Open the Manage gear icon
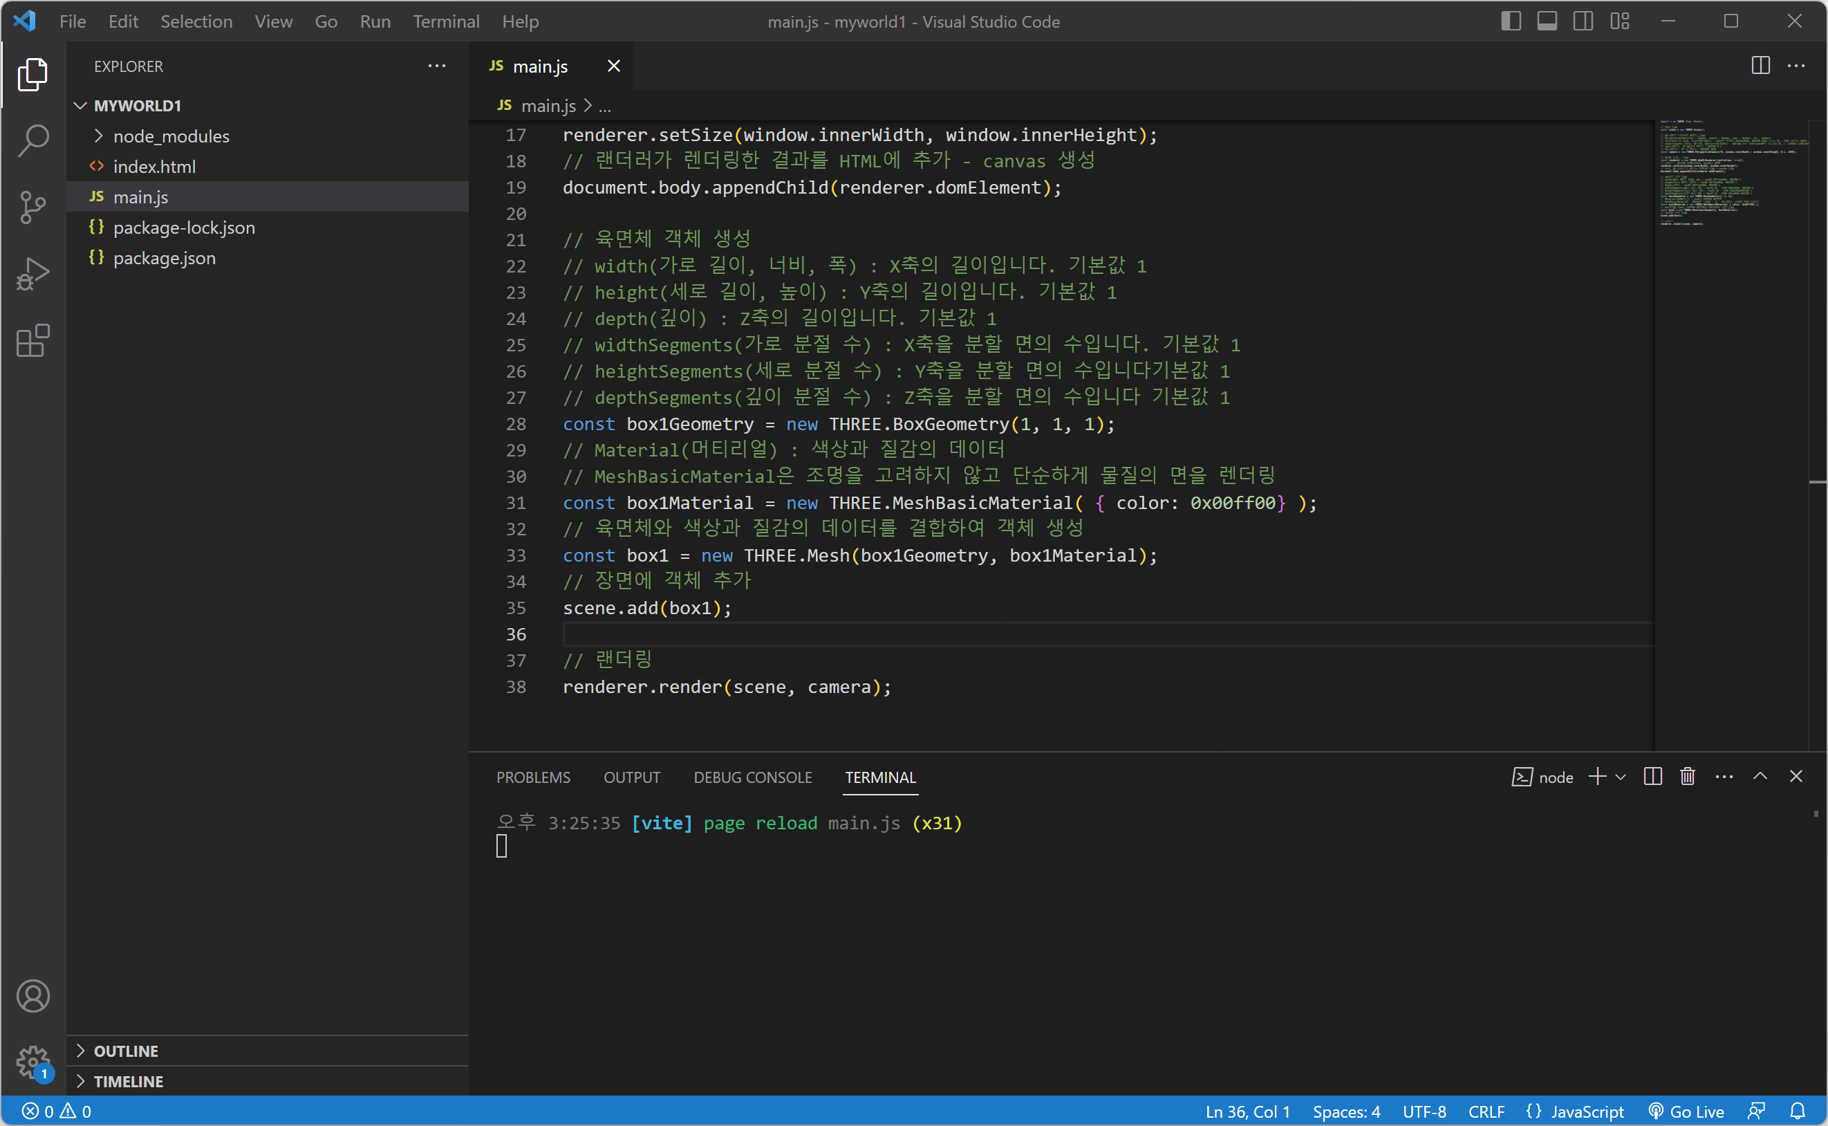The height and width of the screenshot is (1126, 1828). pos(32,1061)
